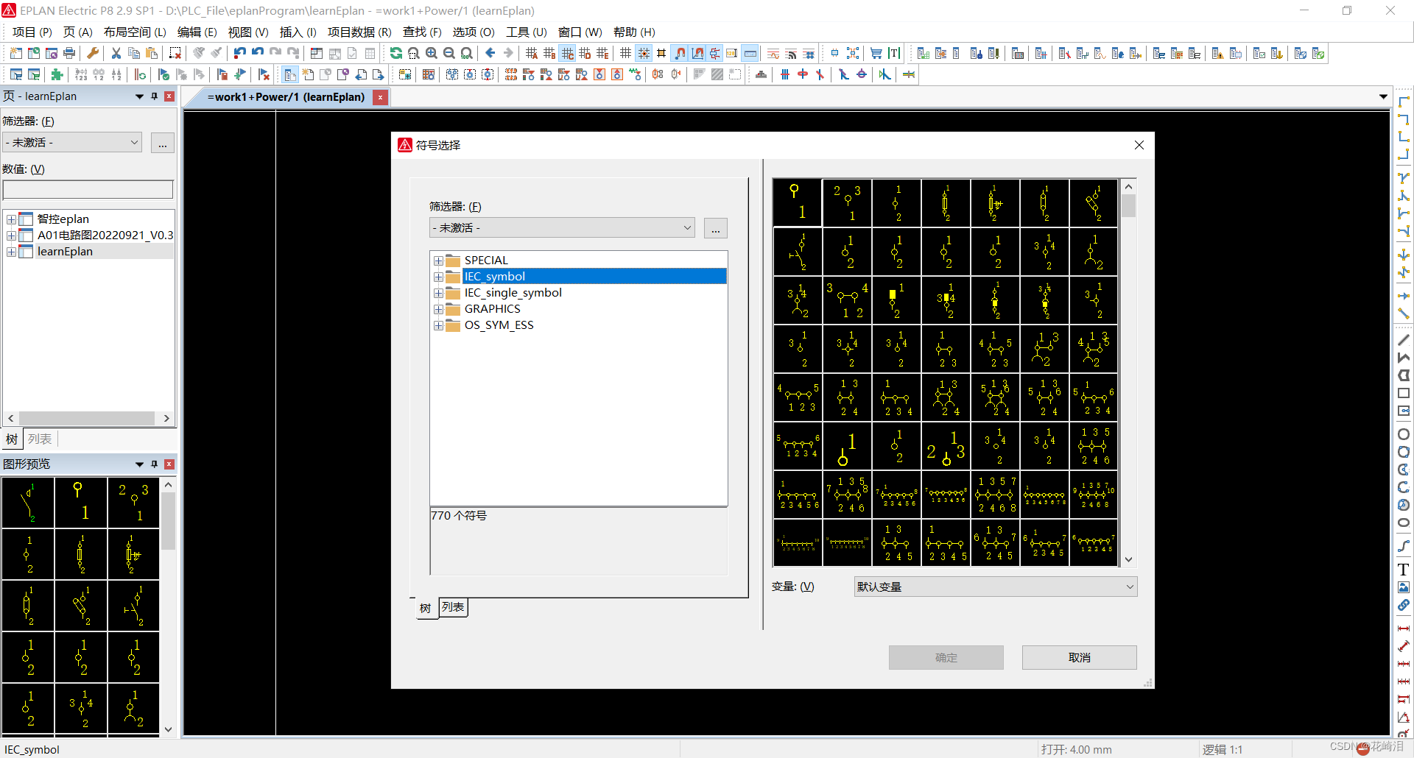Expand the SPECIAL folder
The image size is (1414, 758).
pos(438,261)
